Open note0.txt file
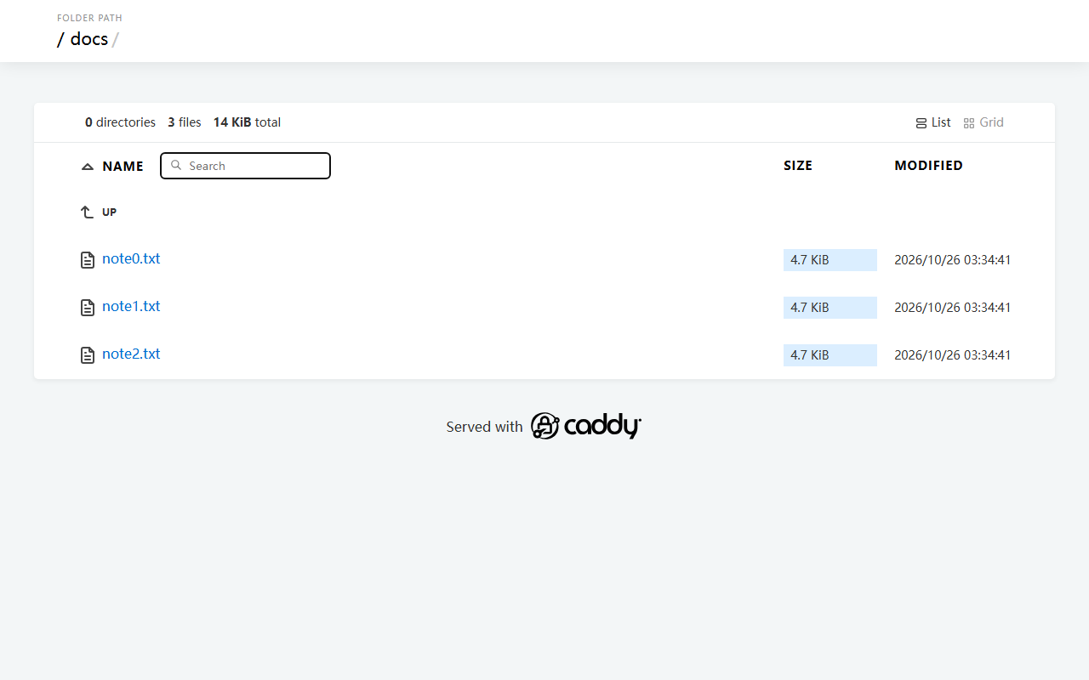1089x680 pixels. 131,258
